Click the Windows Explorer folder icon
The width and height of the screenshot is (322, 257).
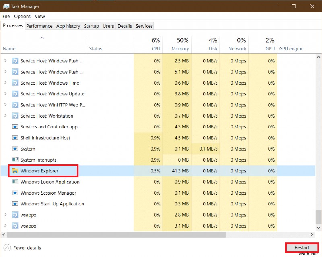[x=14, y=171]
